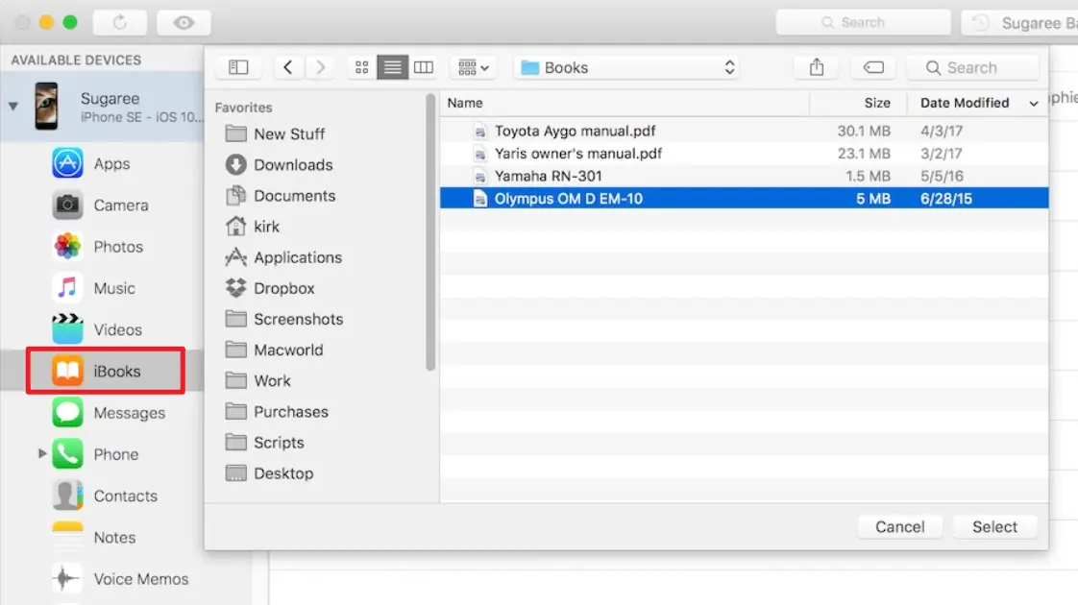Expand the Phone sidebar item
The width and height of the screenshot is (1078, 605).
coord(42,453)
